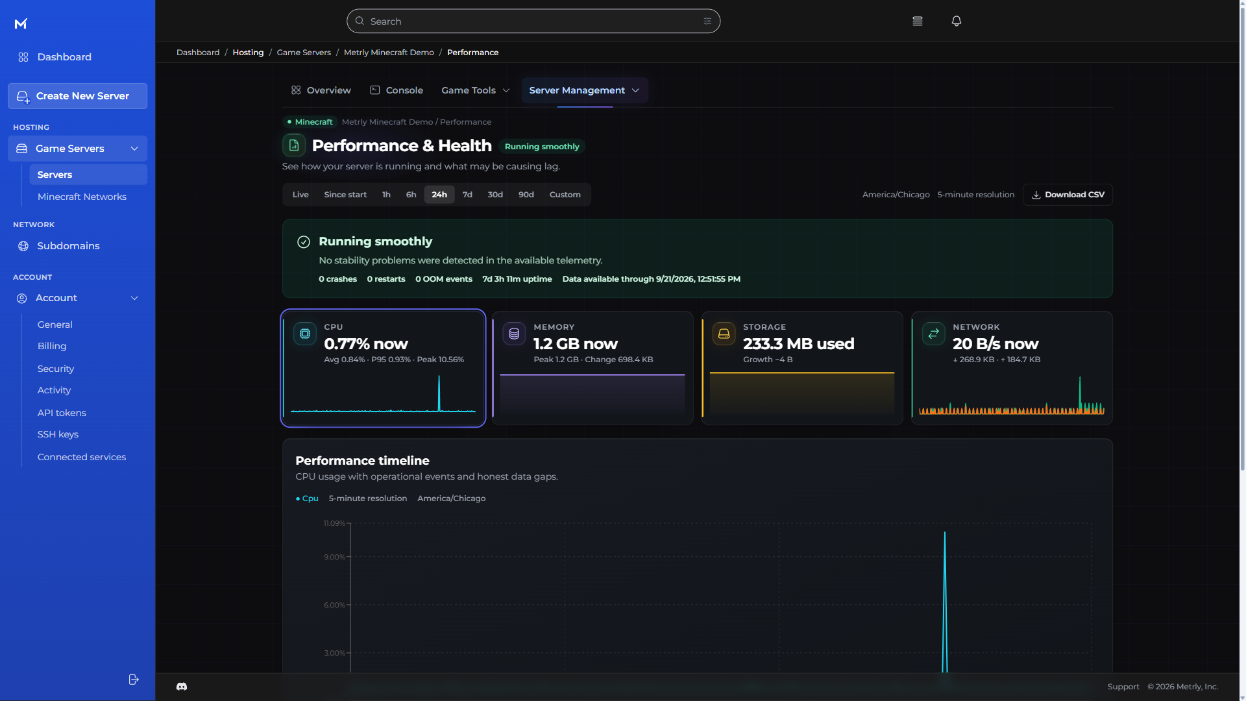Open the Console tab

point(397,90)
